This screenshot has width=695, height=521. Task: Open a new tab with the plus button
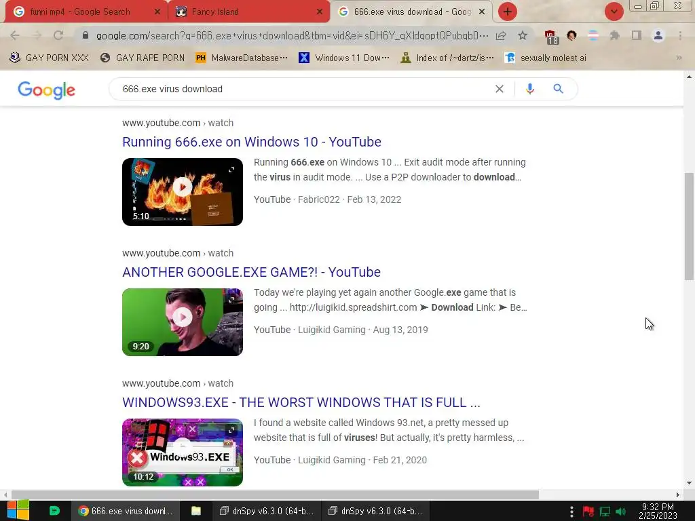(508, 12)
